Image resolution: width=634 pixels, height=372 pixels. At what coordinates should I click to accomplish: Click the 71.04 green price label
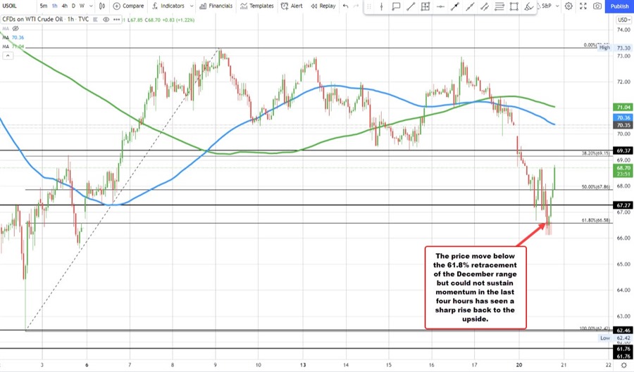(623, 107)
